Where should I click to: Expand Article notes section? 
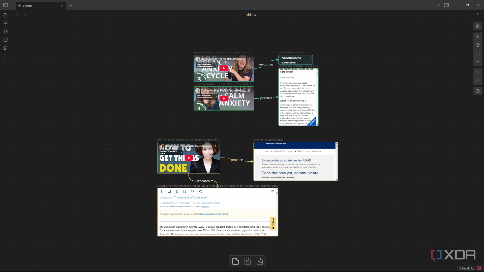pos(184,203)
